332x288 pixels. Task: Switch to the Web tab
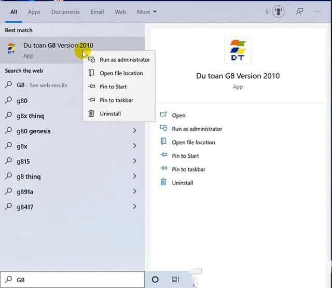coord(120,12)
